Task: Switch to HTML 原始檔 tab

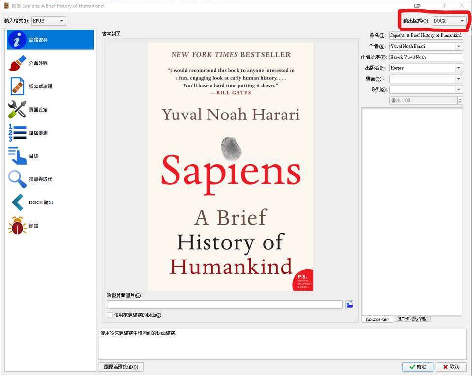Action: pos(412,319)
